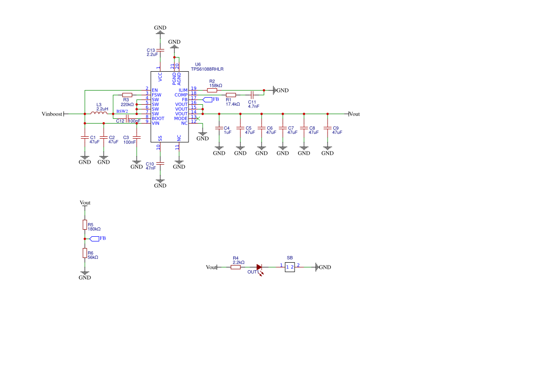
Task: Click the inductor L3 2.2uH symbol
Action: pos(99,113)
